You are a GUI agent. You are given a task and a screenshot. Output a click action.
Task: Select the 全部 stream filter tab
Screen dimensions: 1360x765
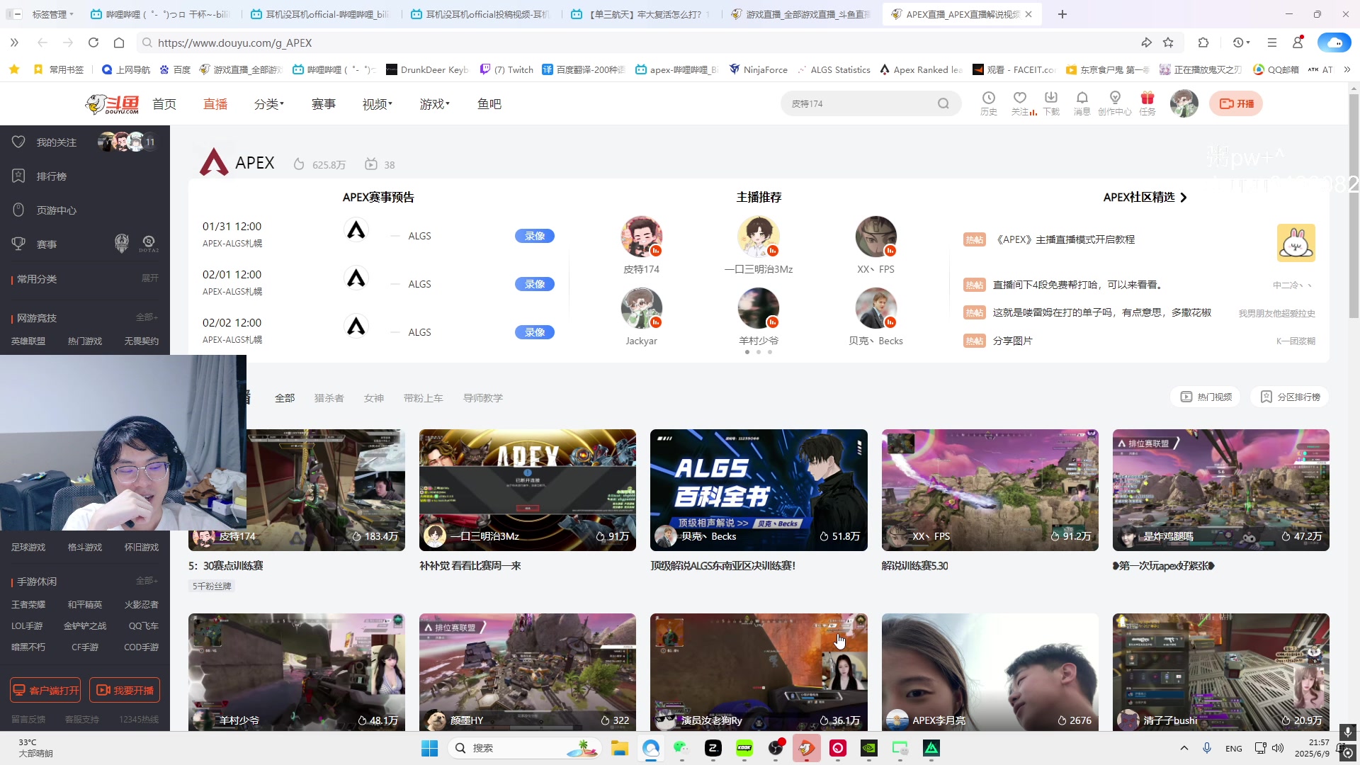[285, 398]
